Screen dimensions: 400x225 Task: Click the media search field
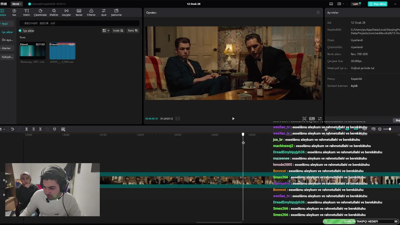[x=79, y=23]
